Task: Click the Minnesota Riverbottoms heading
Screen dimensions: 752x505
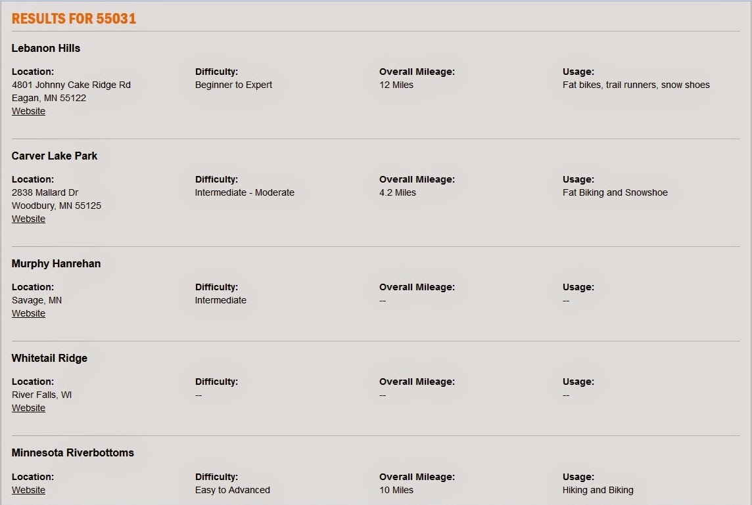Action: click(x=72, y=452)
